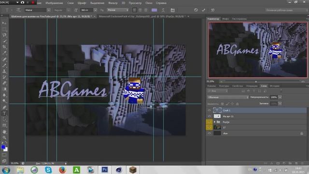Select the Blur tool

click(4, 95)
